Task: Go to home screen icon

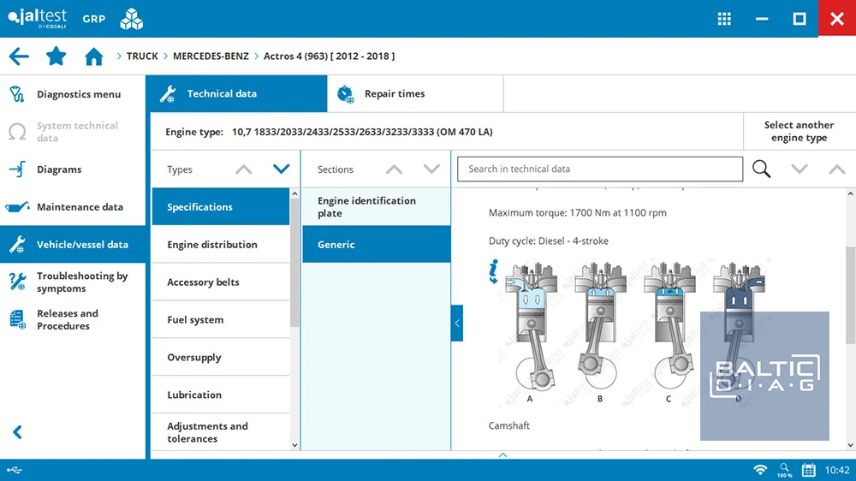Action: click(x=93, y=56)
